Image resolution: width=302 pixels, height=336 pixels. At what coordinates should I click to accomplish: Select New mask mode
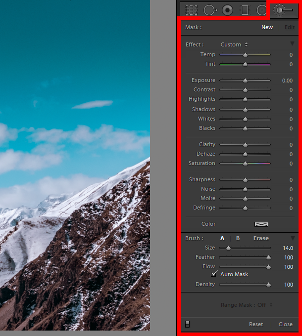point(267,27)
